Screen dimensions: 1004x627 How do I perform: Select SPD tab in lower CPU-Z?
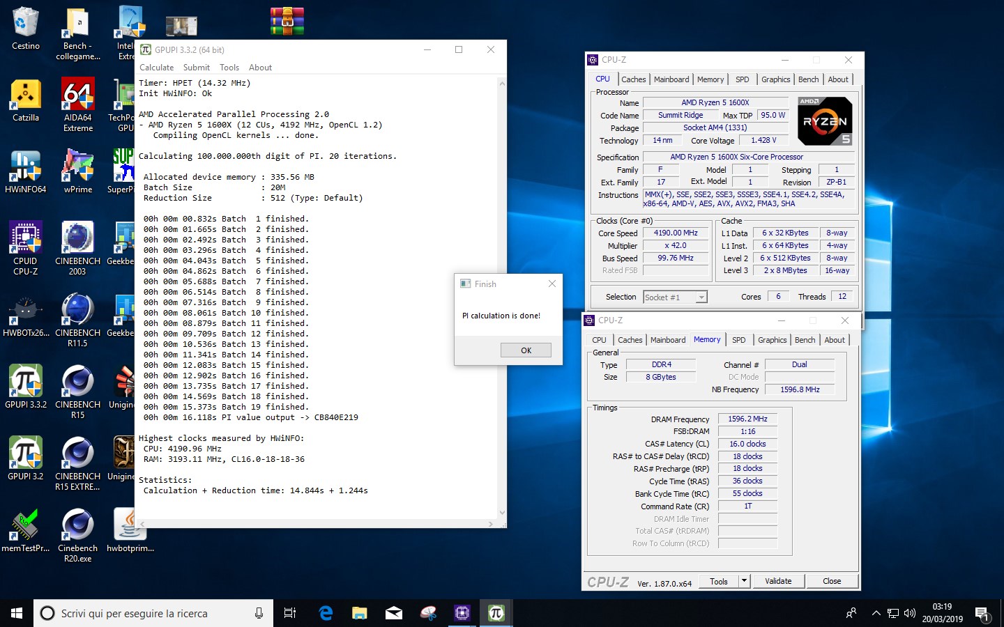point(739,340)
